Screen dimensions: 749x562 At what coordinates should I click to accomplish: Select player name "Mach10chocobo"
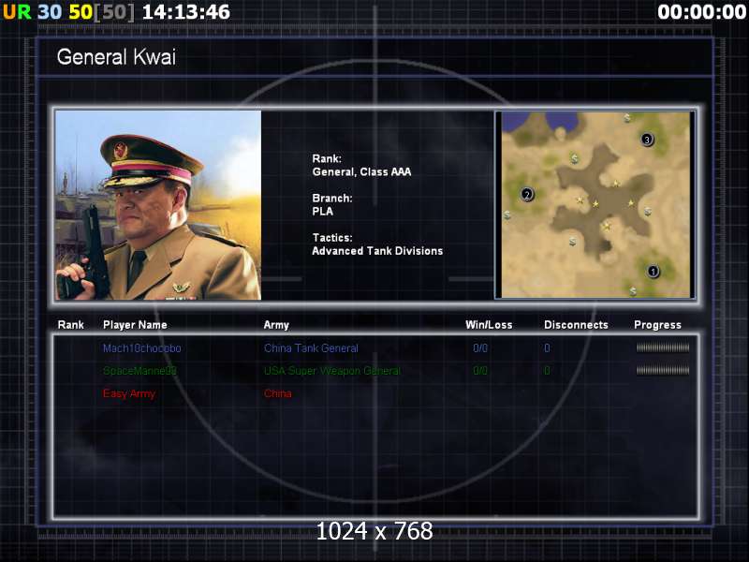click(x=142, y=348)
